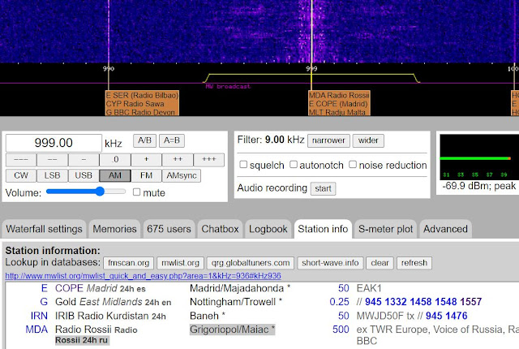The image size is (519, 349).
Task: Select AMsync mode
Action: (182, 175)
